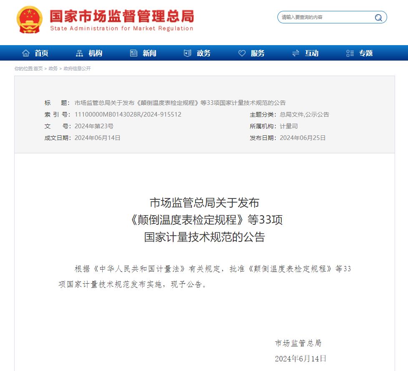
Task: Click State Administration for Market Regulation text
Action: click(122, 28)
